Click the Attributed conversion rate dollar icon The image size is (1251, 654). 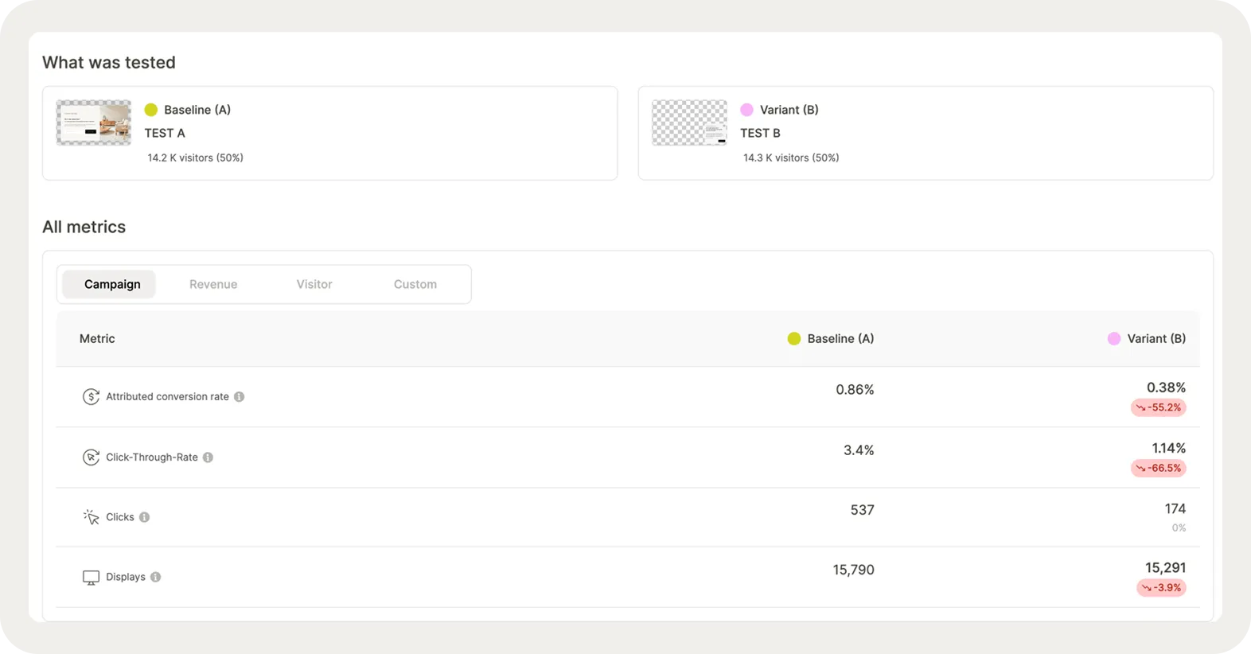[x=91, y=396]
